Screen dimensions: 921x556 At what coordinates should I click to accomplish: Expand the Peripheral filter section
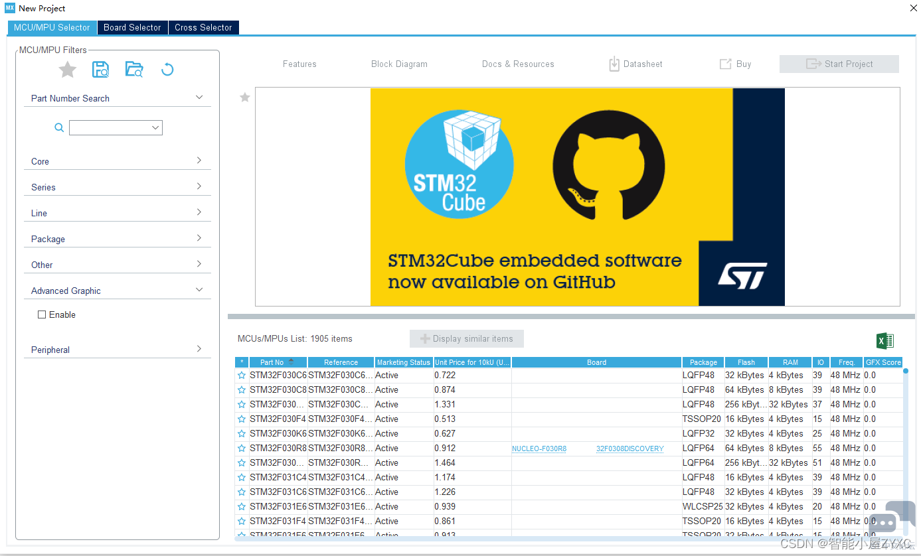(x=199, y=349)
